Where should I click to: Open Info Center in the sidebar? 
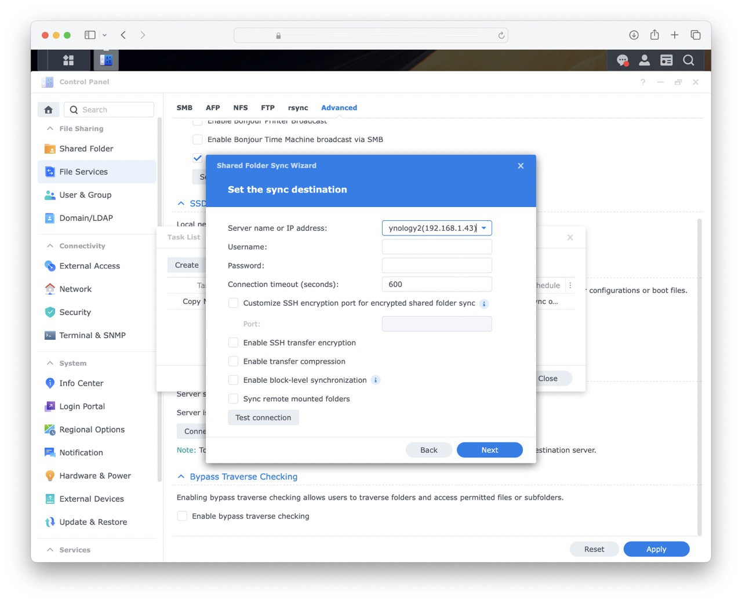pos(80,383)
